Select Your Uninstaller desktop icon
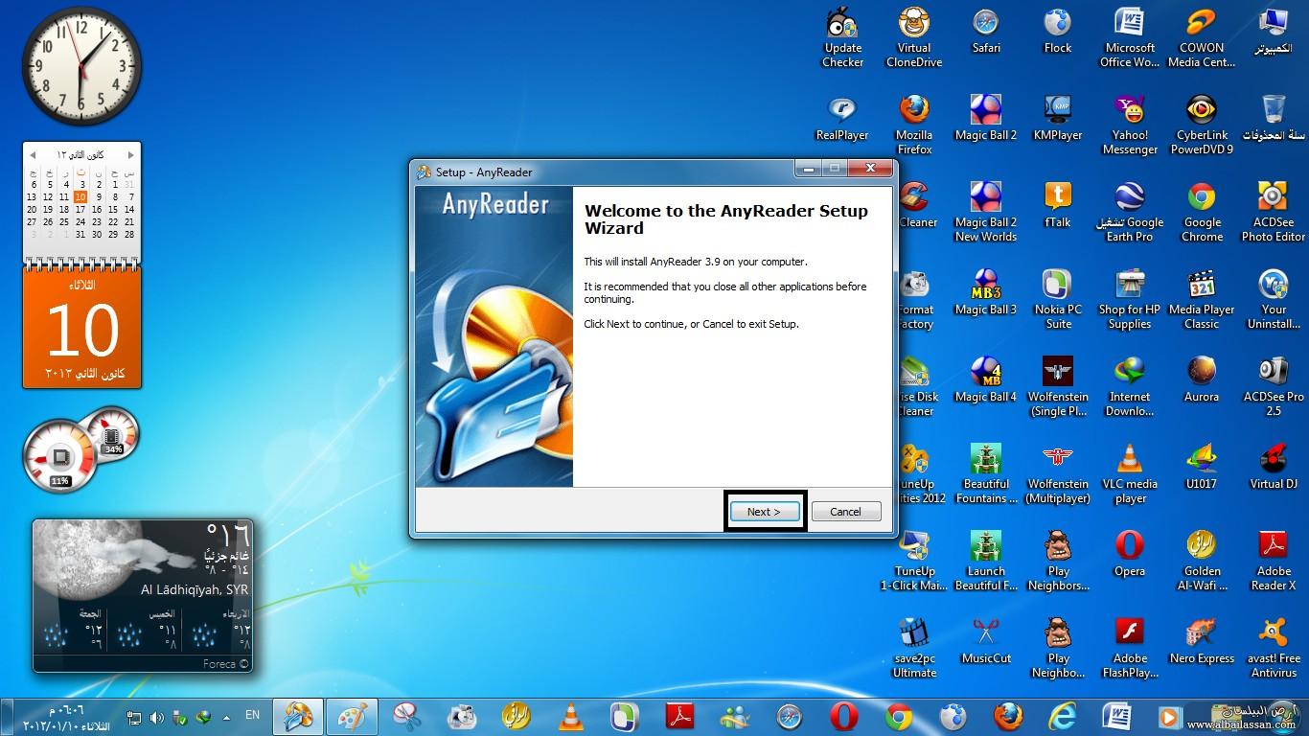This screenshot has width=1309, height=736. 1274,300
